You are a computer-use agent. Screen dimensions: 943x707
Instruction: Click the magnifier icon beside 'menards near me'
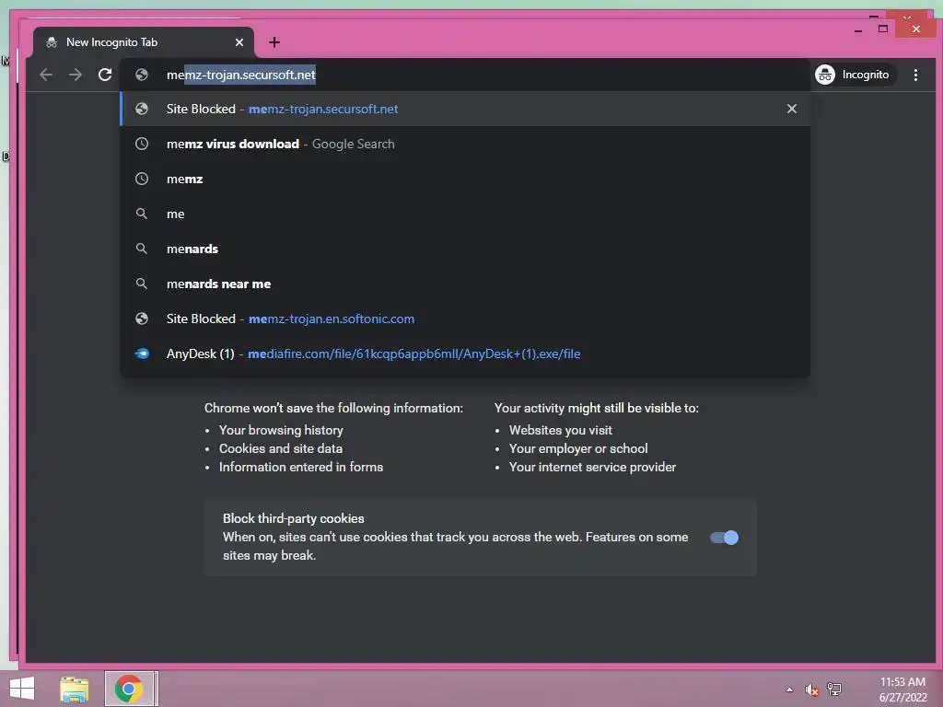click(141, 284)
